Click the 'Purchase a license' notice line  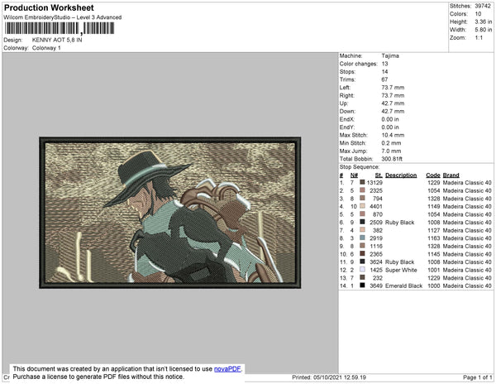(98, 377)
